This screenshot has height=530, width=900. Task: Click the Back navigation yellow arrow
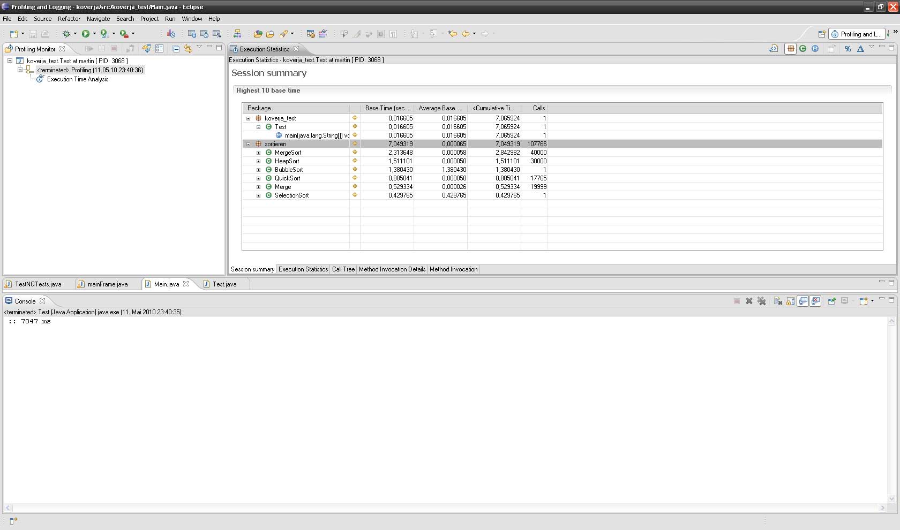(x=466, y=34)
